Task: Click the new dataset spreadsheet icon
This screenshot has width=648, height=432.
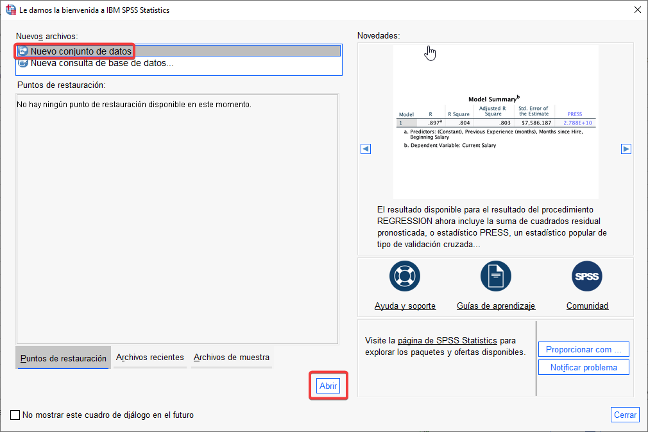Action: [23, 51]
